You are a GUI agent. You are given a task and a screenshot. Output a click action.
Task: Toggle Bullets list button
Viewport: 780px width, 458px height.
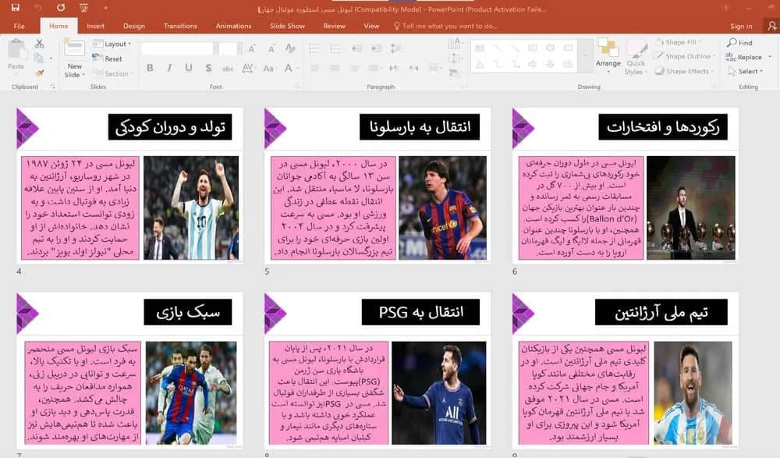pyautogui.click(x=314, y=48)
